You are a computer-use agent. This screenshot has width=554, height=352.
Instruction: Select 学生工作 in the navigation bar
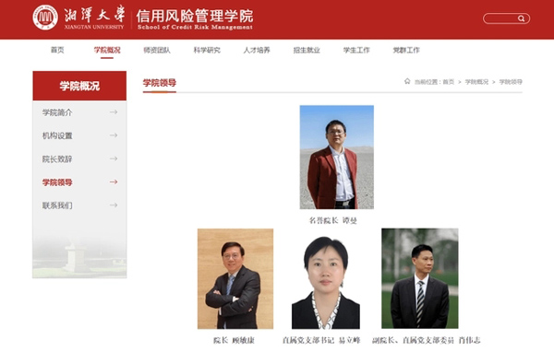(356, 50)
